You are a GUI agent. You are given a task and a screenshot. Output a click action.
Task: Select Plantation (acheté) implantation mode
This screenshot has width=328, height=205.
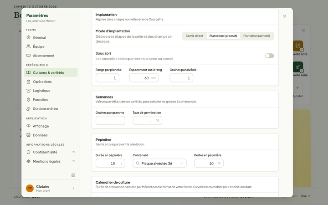tap(256, 36)
